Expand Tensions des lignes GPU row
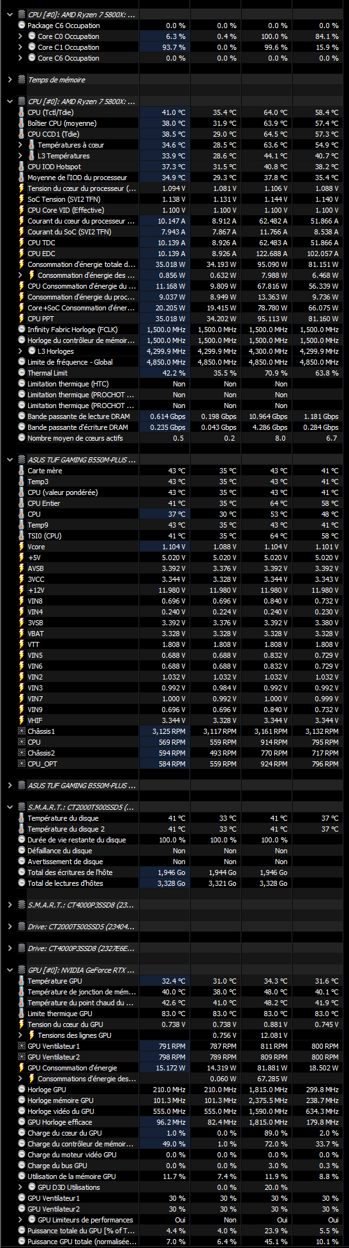Screen dimensions: 349x1248 tap(20, 1035)
